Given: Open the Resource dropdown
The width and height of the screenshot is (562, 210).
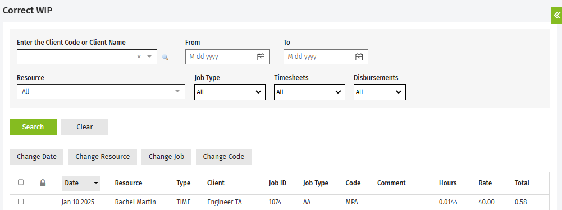Looking at the screenshot, I should click(101, 92).
